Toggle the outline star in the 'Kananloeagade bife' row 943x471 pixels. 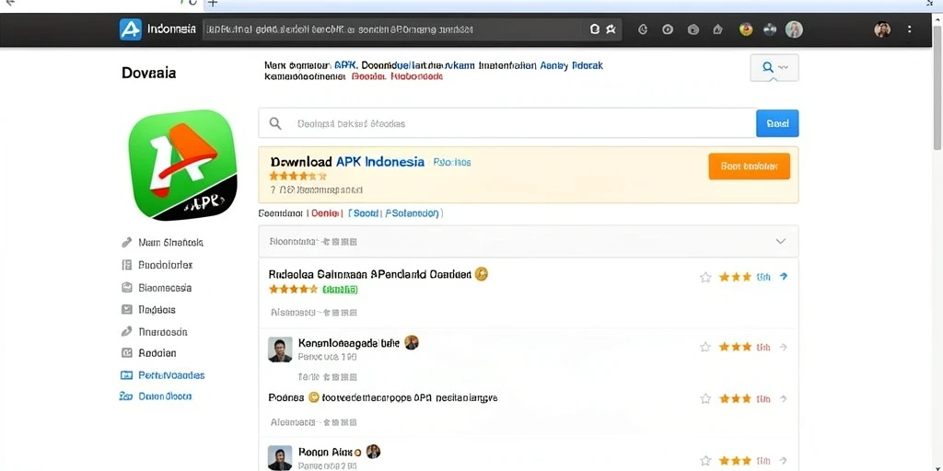pos(705,347)
